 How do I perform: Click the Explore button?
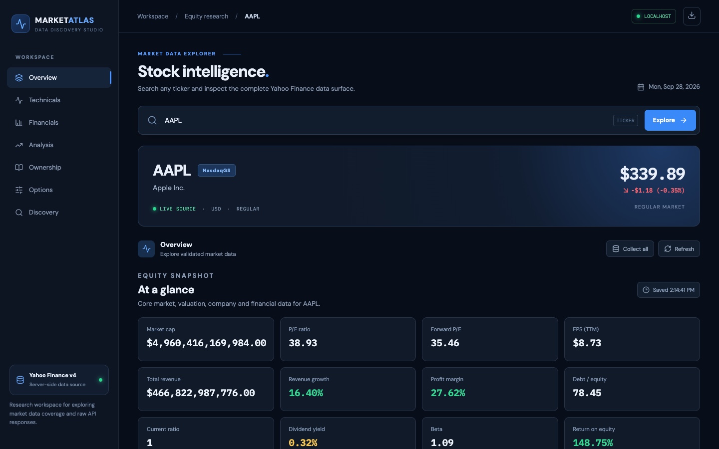pyautogui.click(x=670, y=120)
